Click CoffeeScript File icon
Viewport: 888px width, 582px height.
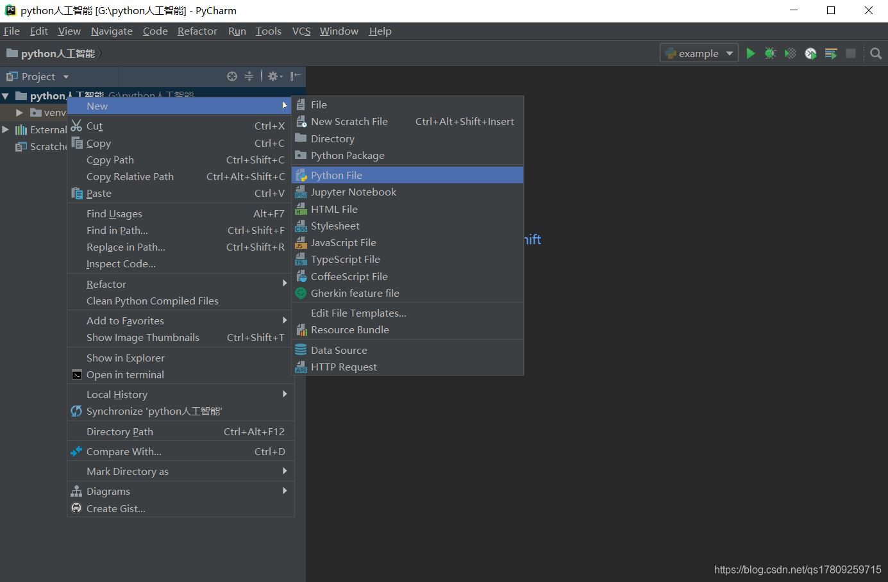[301, 276]
